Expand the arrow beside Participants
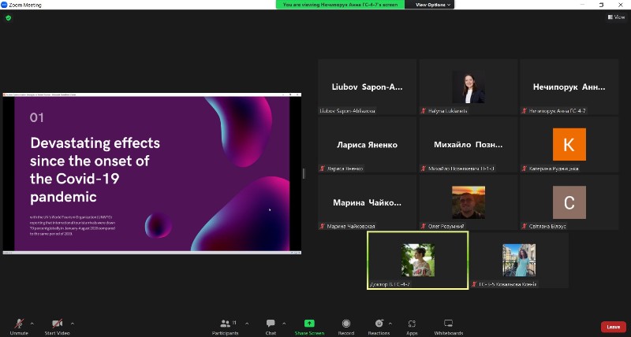The image size is (631, 337). (245, 323)
